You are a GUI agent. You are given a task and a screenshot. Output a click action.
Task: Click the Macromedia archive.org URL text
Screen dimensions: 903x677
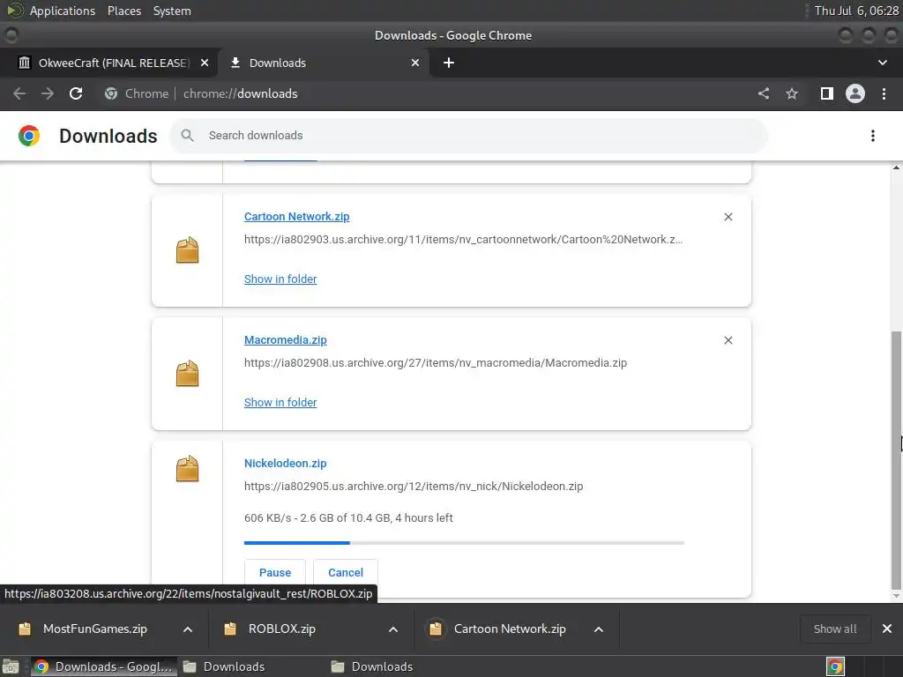pyautogui.click(x=436, y=362)
